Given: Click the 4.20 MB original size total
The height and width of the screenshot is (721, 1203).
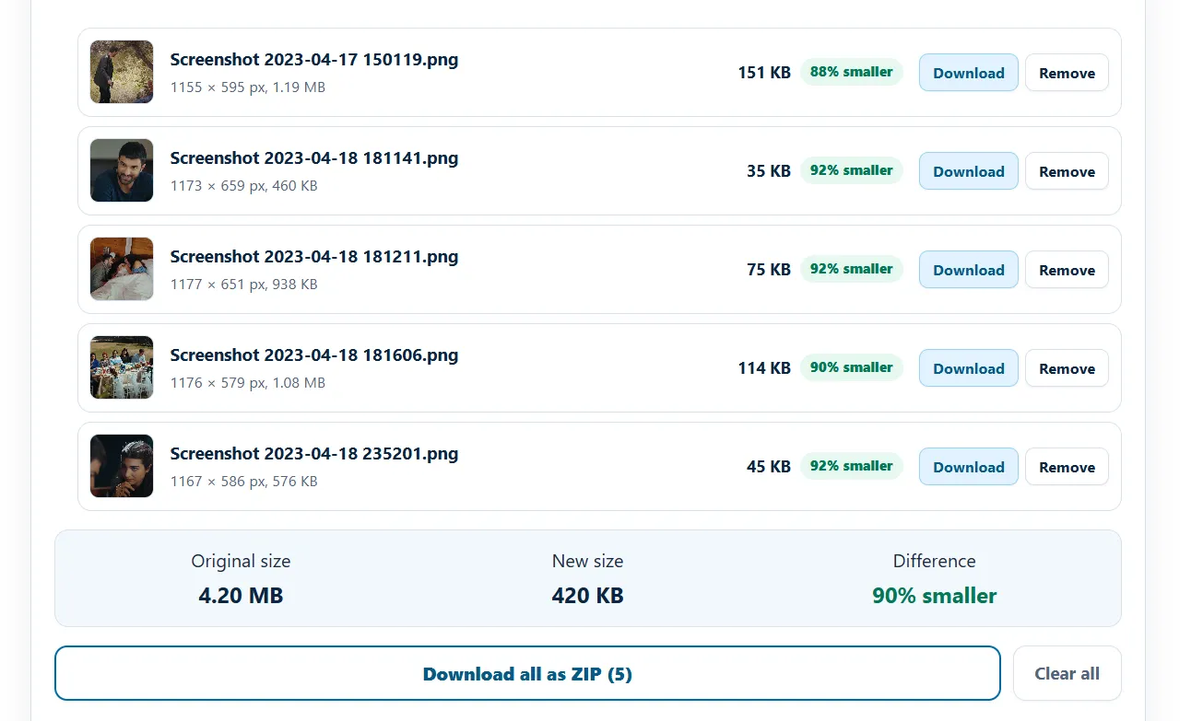Looking at the screenshot, I should (x=241, y=596).
